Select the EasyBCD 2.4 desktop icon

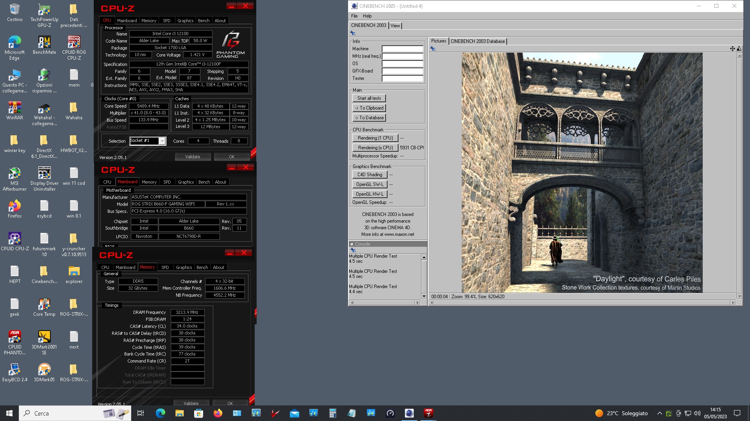click(14, 372)
